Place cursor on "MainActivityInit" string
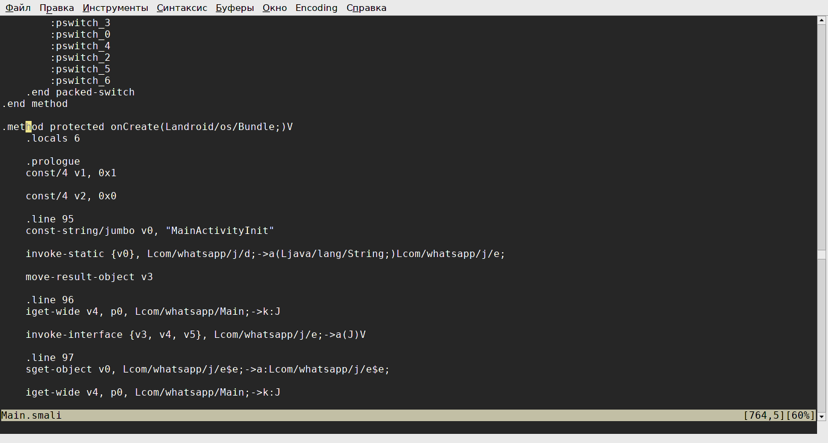828x443 pixels. pos(223,231)
